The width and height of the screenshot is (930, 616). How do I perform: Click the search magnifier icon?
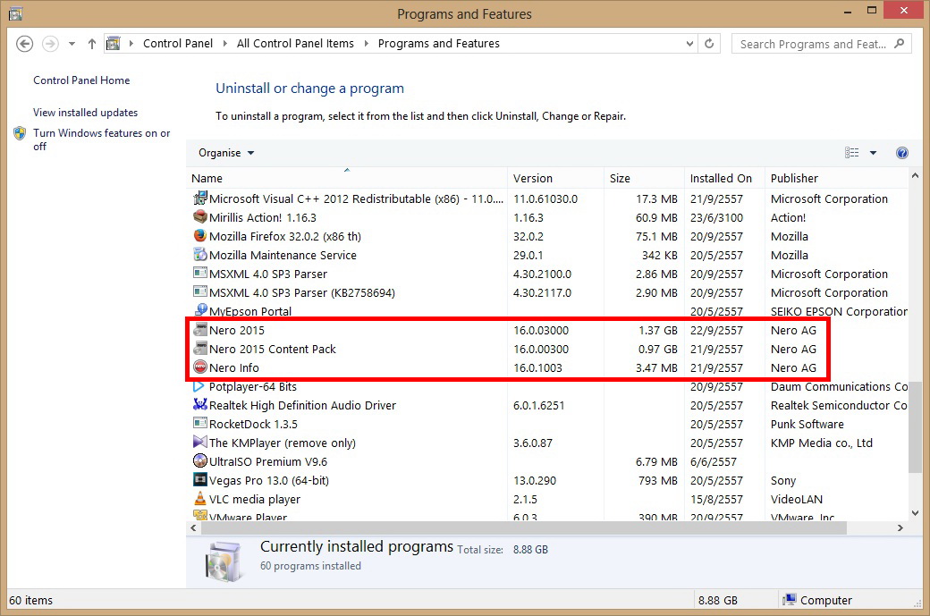(x=900, y=43)
